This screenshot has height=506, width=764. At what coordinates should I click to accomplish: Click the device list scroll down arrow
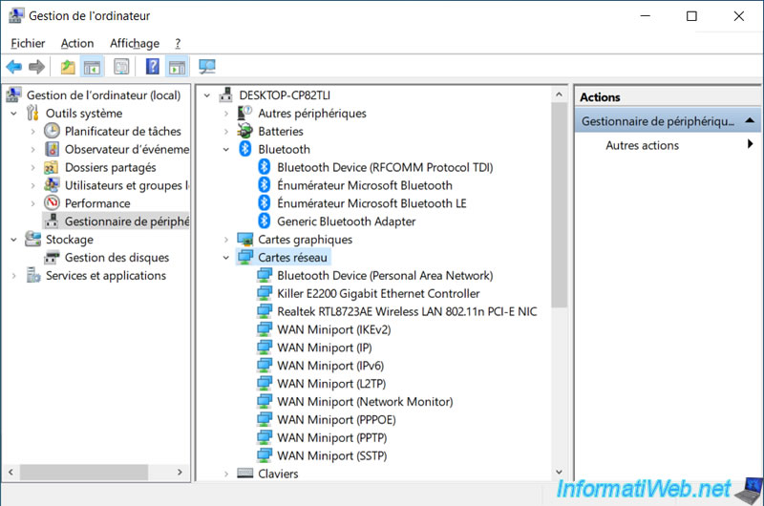point(559,472)
